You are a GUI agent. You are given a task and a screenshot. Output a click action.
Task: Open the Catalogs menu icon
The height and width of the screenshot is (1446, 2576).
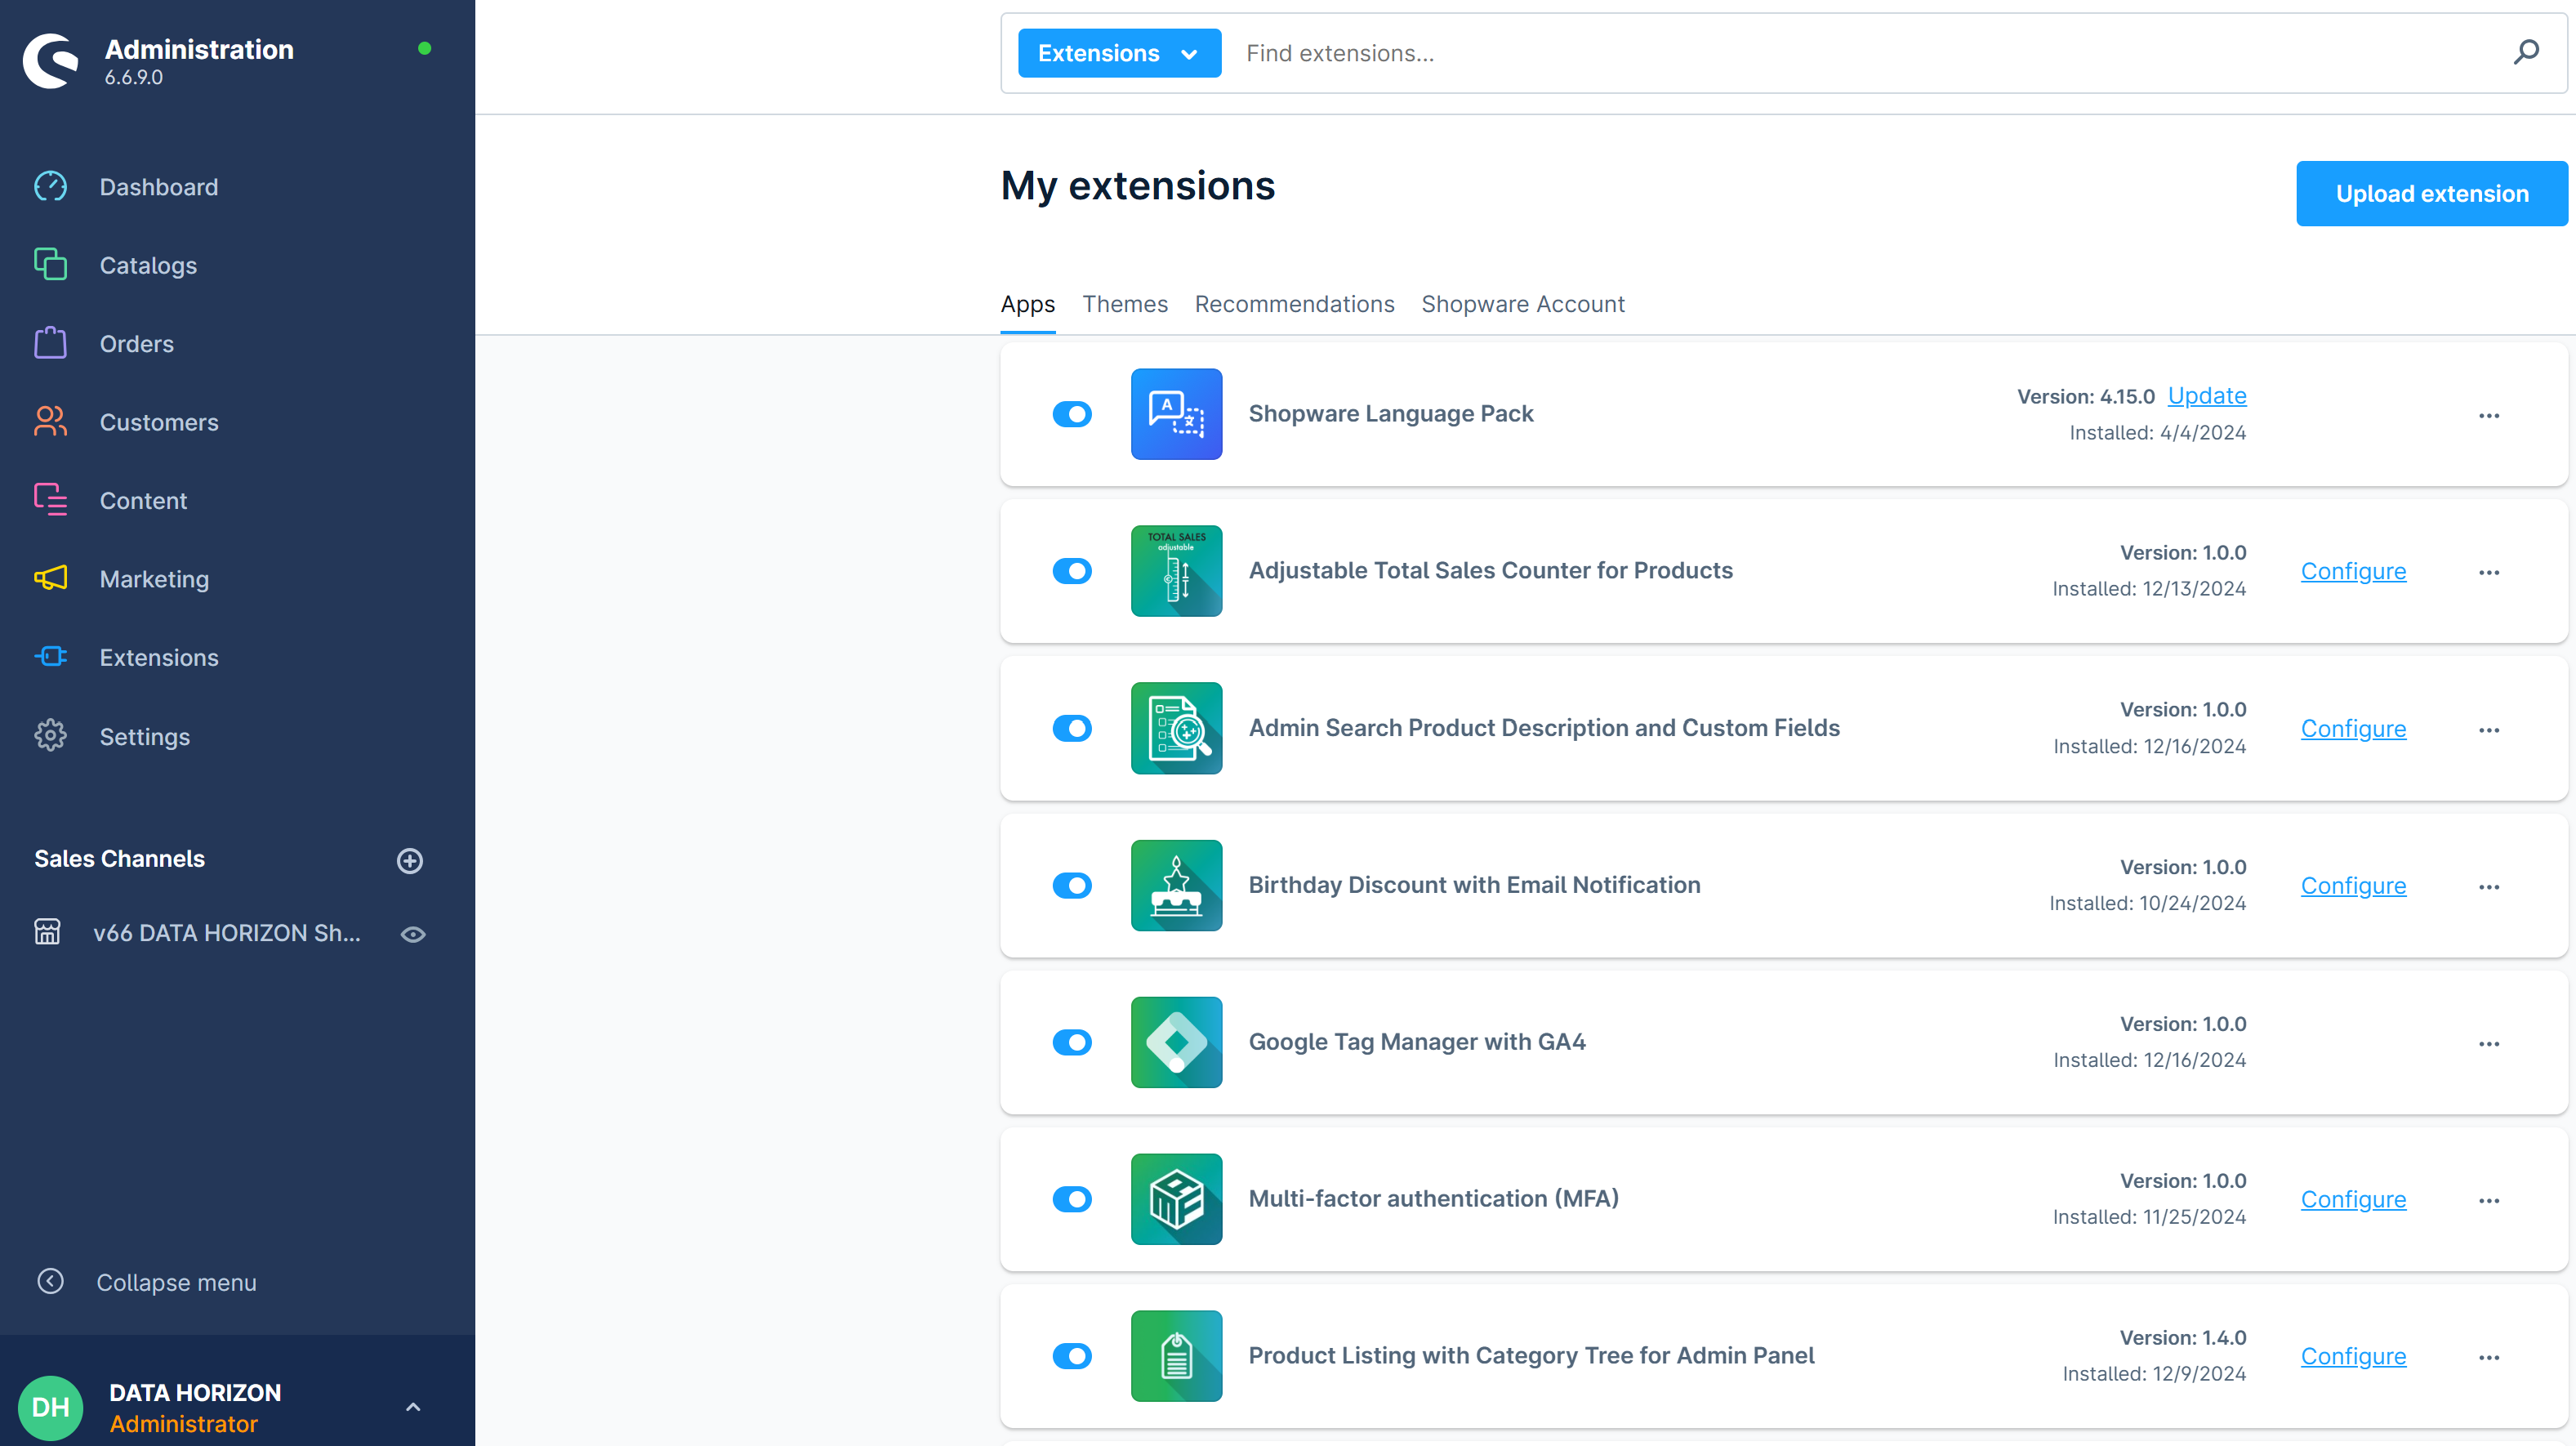click(50, 265)
